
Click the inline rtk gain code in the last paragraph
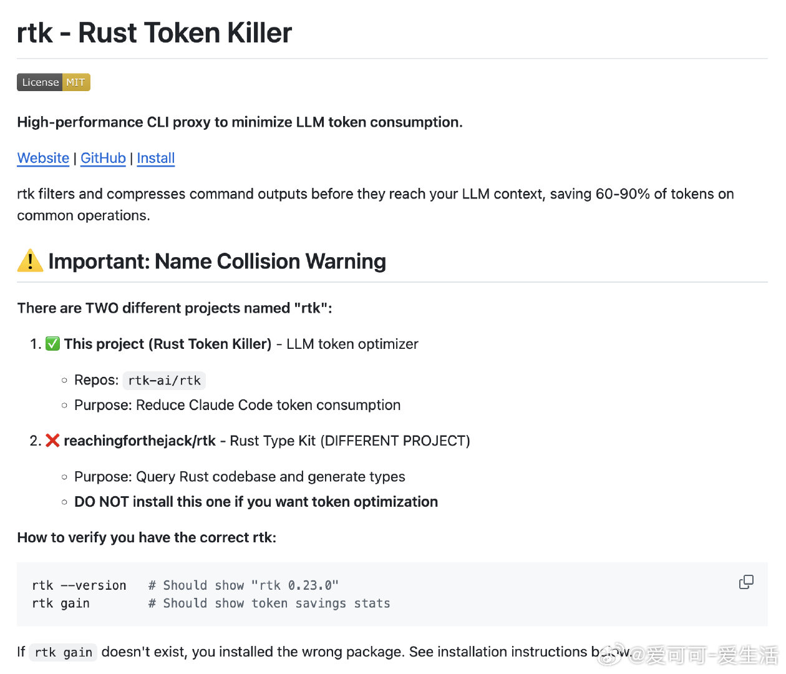coord(63,652)
